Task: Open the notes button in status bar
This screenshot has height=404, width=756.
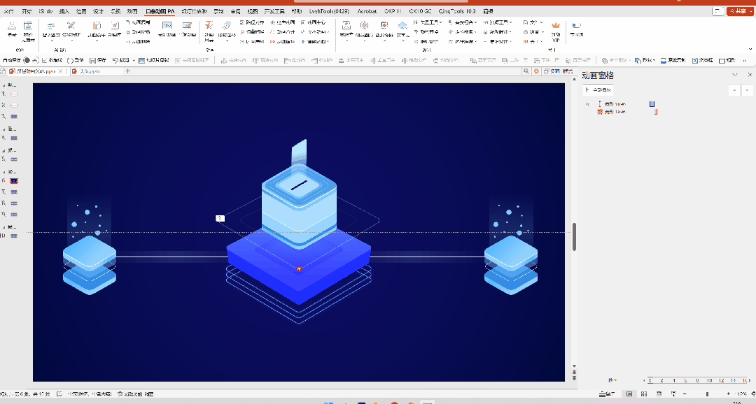Action: click(607, 394)
